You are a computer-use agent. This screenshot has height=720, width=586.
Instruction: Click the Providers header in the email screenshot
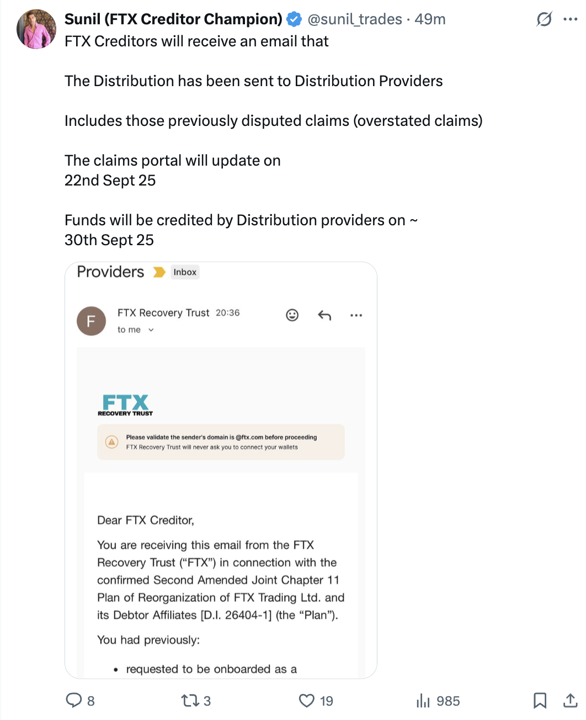109,271
